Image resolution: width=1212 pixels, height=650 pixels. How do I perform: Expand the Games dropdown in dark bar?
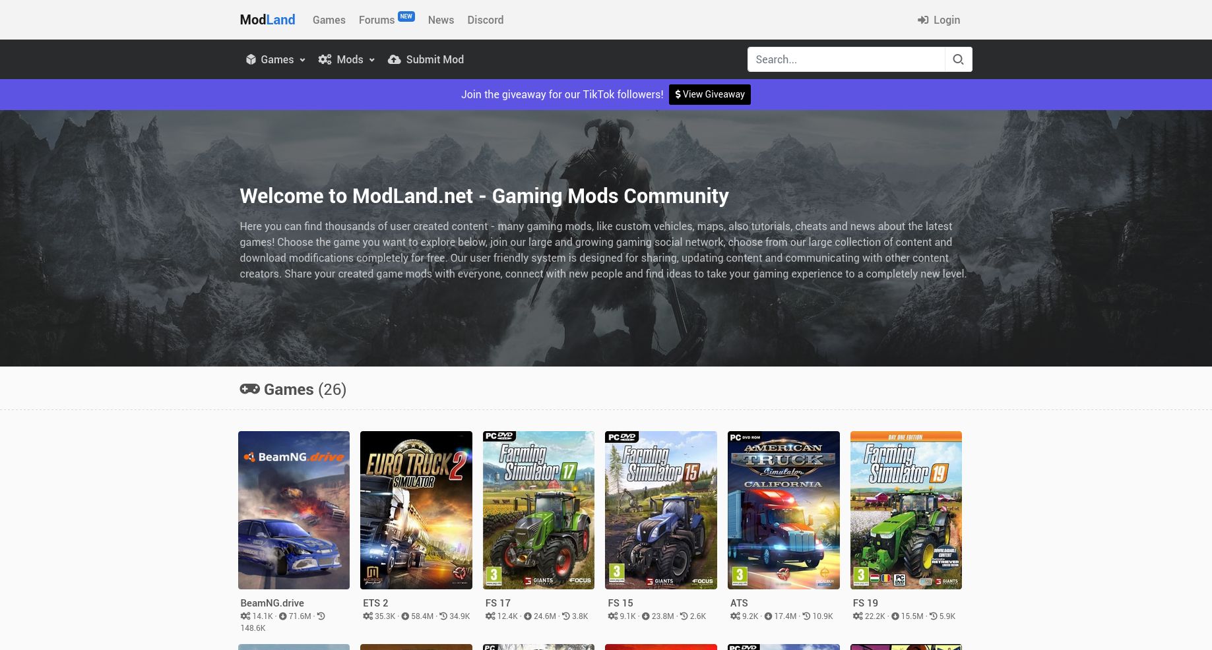(276, 59)
